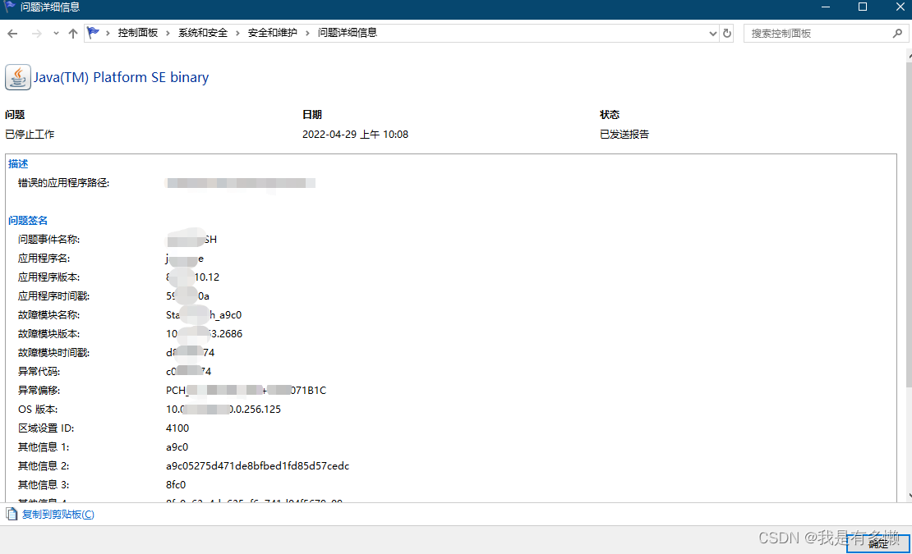Select label 异常代码:
Viewport: 912px width, 554px height.
(x=39, y=372)
